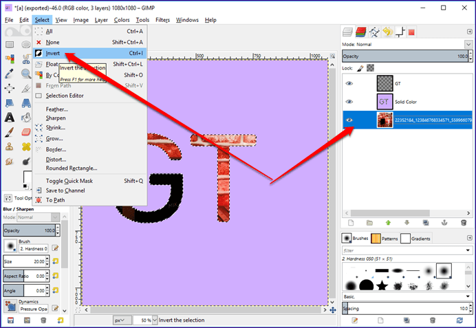This screenshot has width=476, height=328.
Task: Select the Dodge/Burn tool
Action: [26, 161]
